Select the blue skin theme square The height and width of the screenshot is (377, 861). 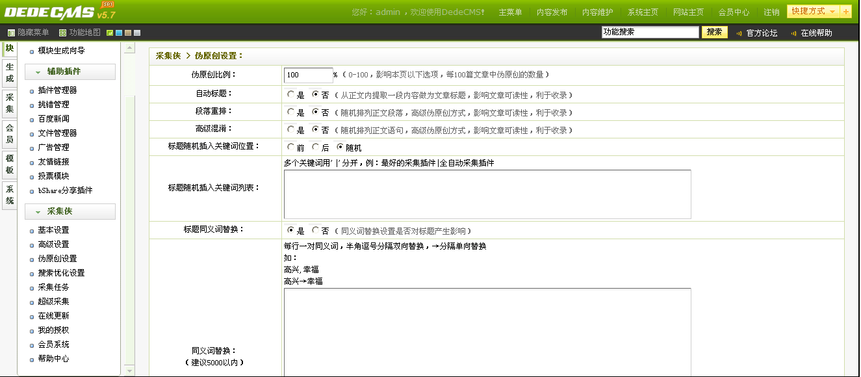[x=119, y=32]
